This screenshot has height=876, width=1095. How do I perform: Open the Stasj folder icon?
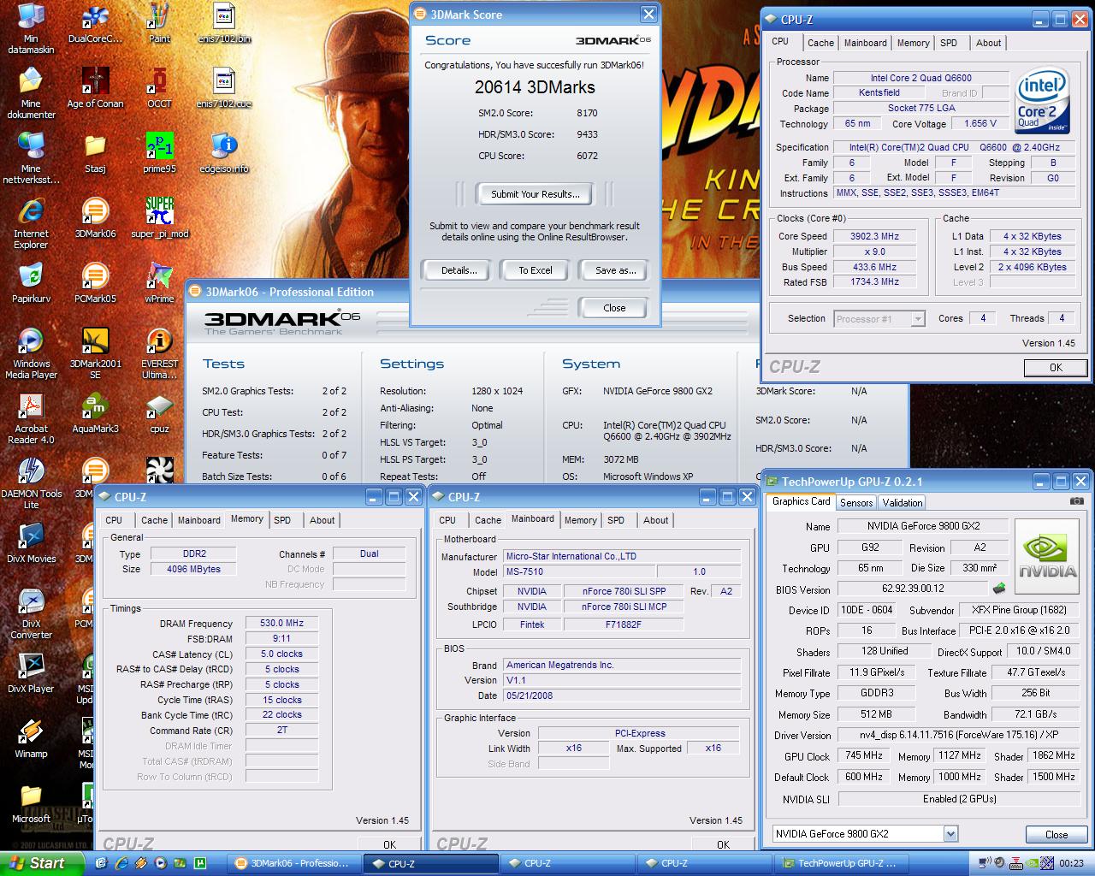tap(95, 153)
